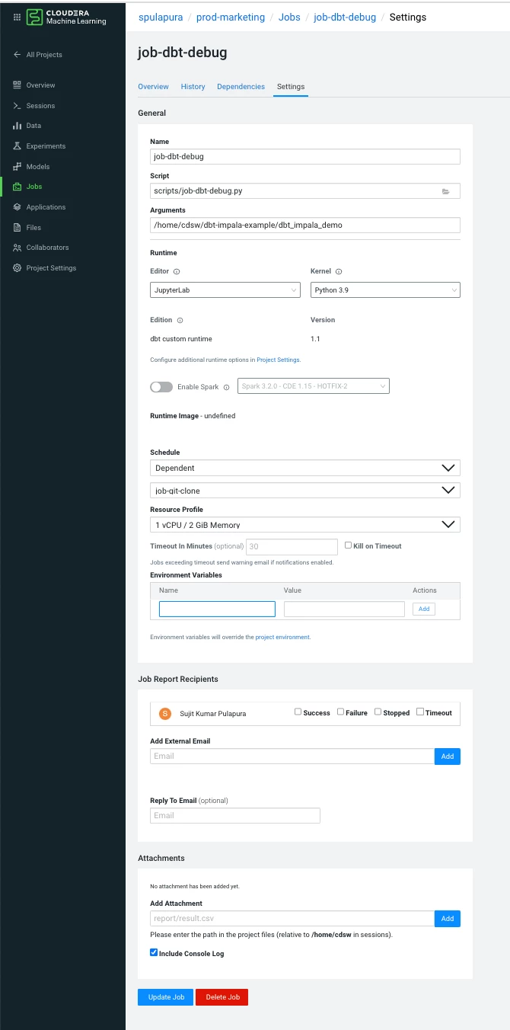This screenshot has width=510, height=1030.
Task: Click the Update Job button
Action: pos(166,997)
